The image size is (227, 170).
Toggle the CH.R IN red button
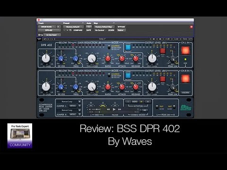click(185, 78)
